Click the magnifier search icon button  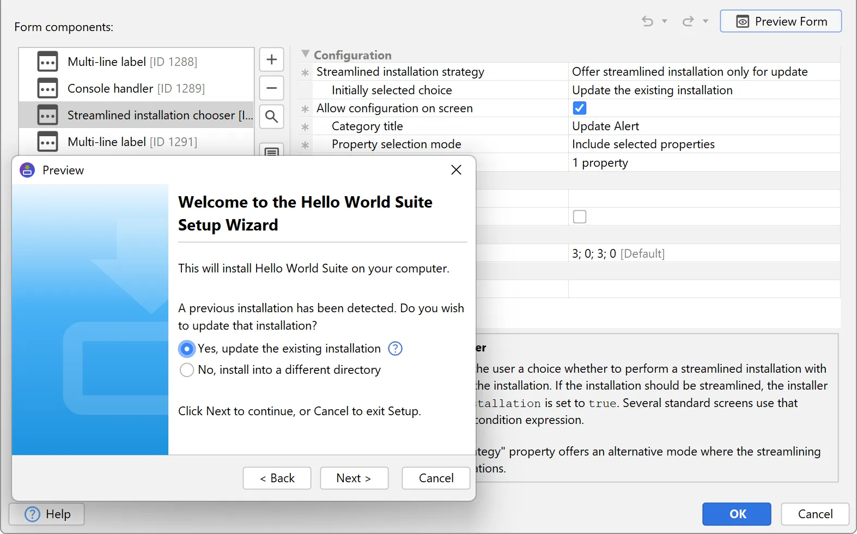tap(271, 116)
